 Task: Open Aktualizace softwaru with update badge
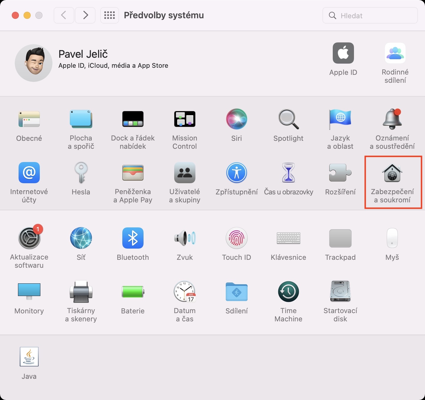[29, 238]
